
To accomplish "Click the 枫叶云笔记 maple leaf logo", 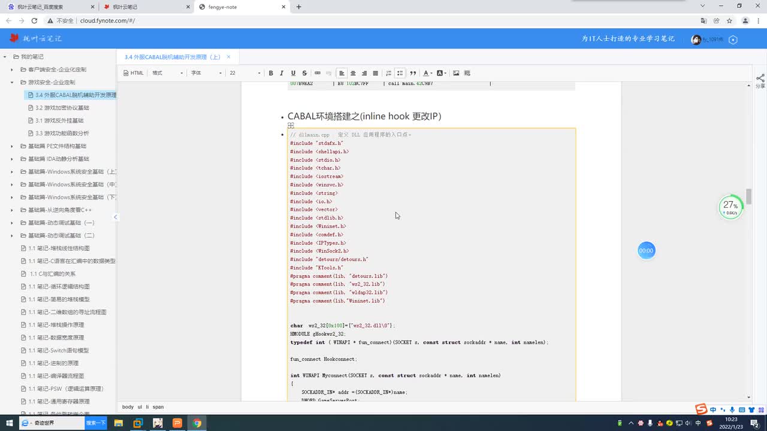I will [x=35, y=38].
